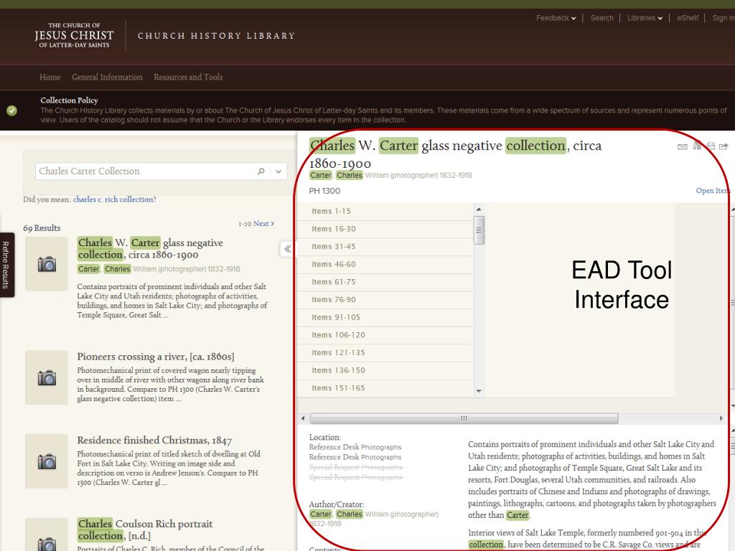Click the green Collection Policy check icon
The image size is (735, 551).
11,110
